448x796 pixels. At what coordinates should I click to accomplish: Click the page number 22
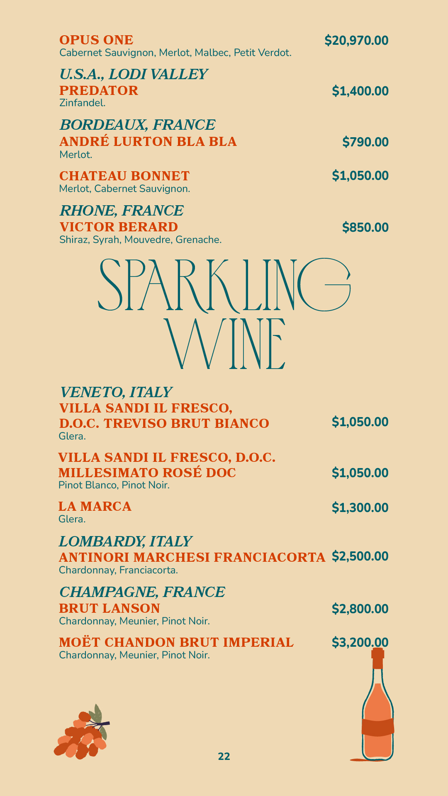point(224,757)
